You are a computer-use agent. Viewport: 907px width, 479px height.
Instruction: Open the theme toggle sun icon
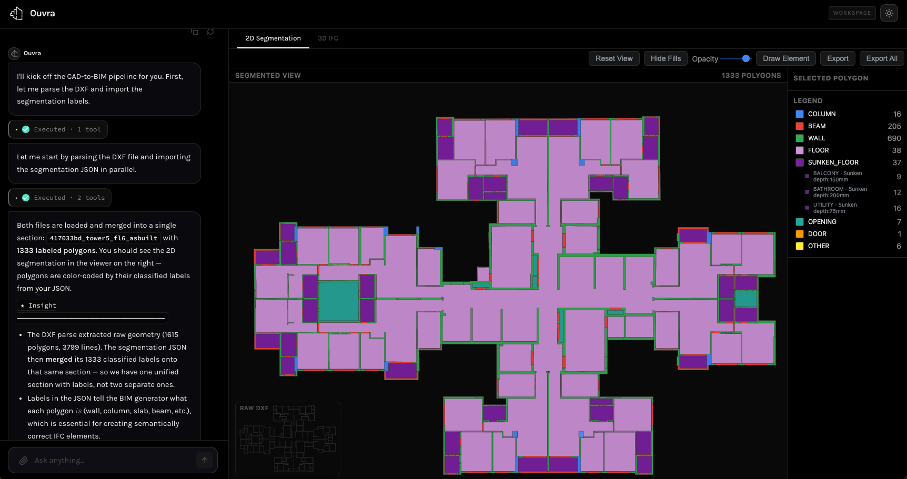889,13
